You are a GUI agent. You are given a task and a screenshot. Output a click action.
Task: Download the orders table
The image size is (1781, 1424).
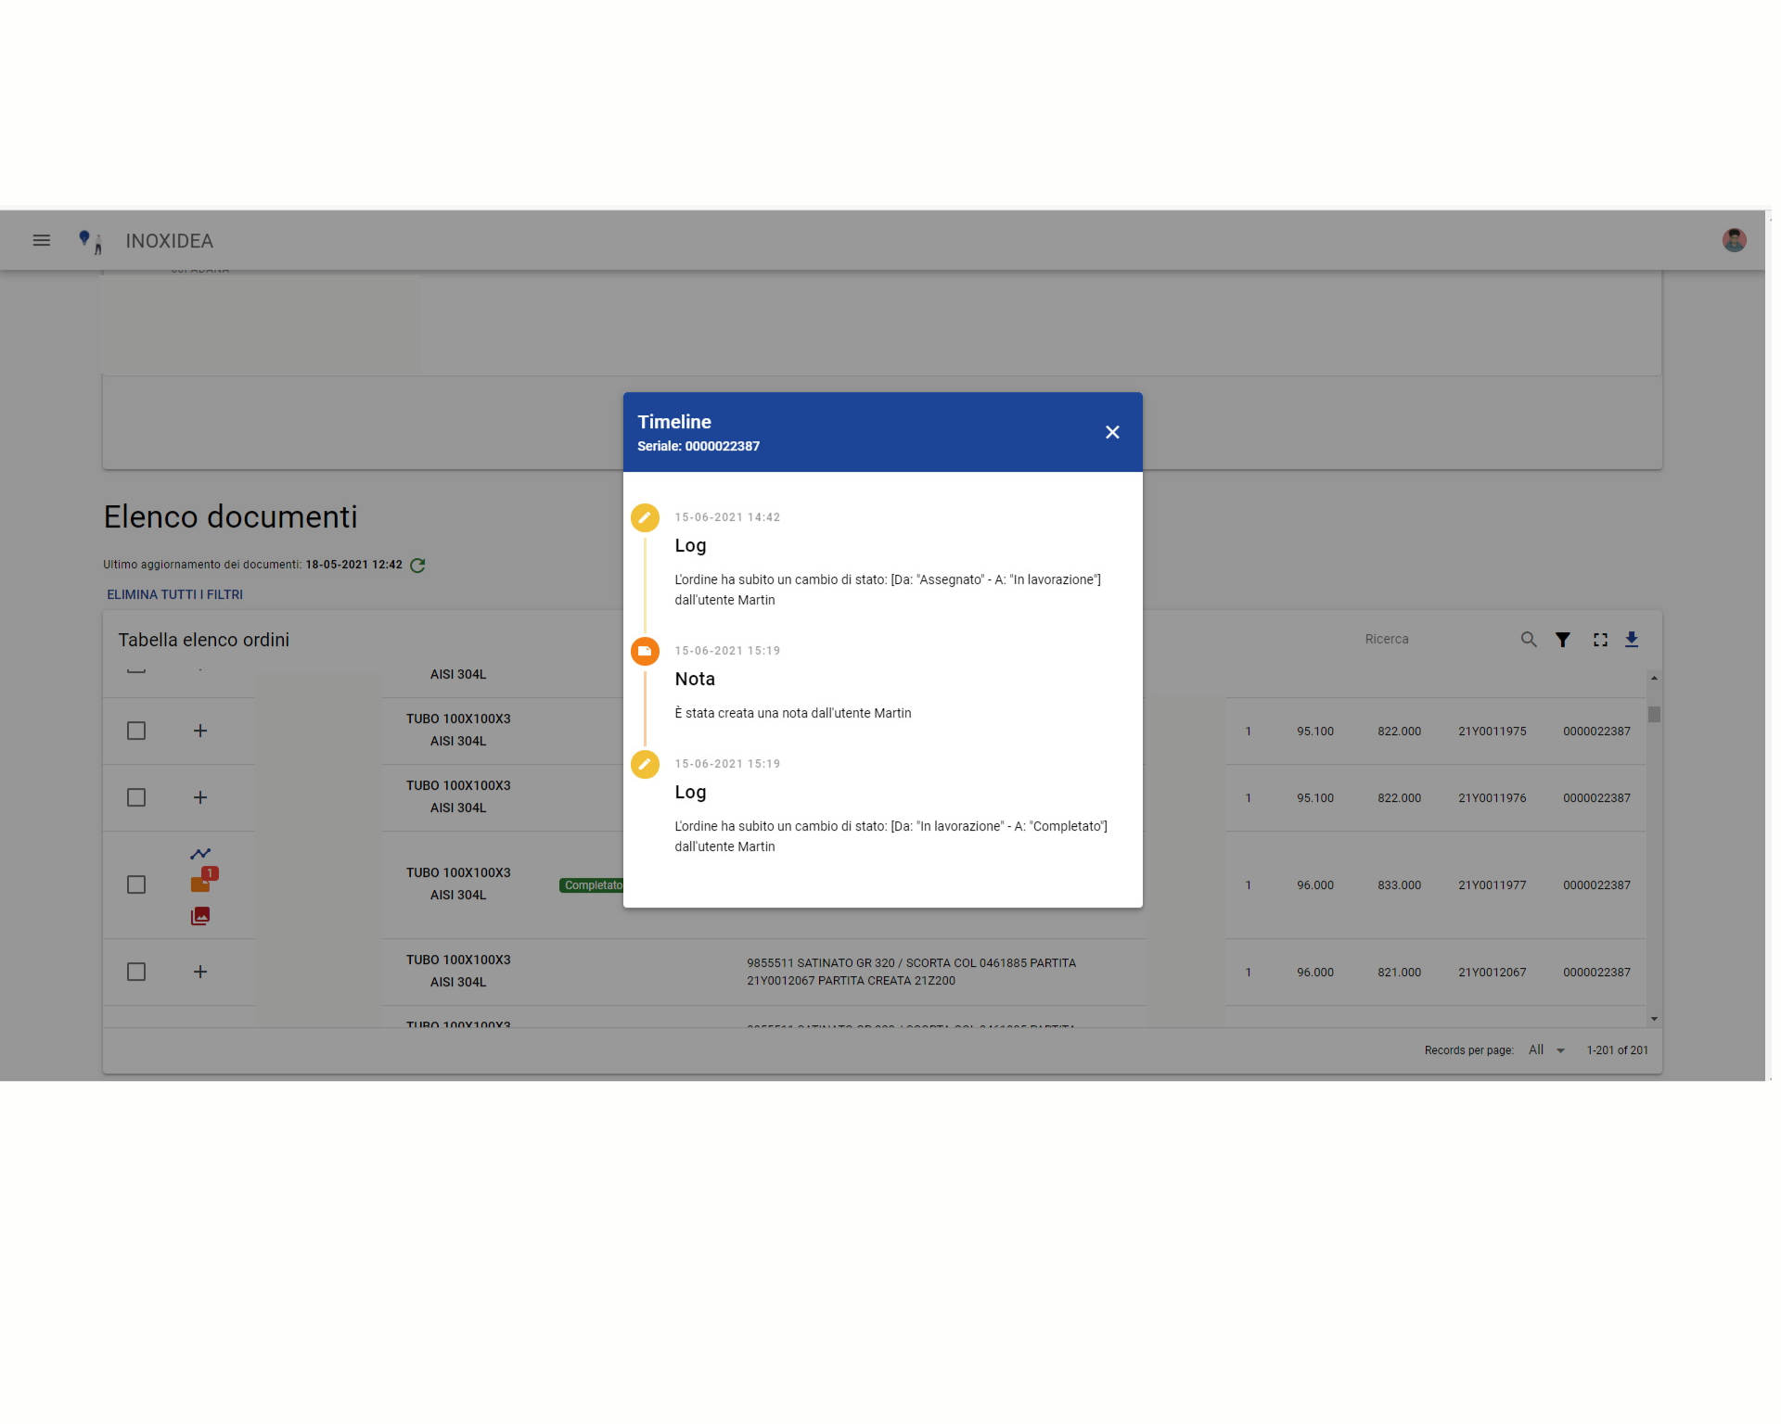(x=1632, y=640)
